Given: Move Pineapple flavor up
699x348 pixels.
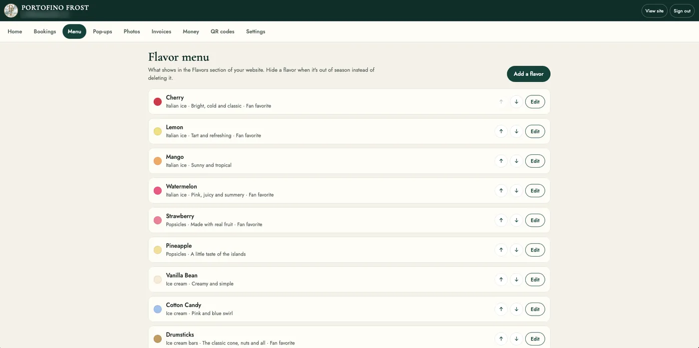Looking at the screenshot, I should 501,250.
